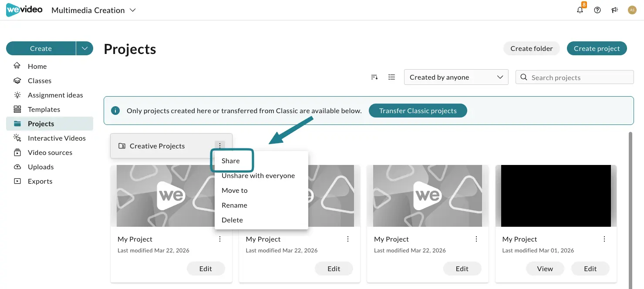Switch to list view icon
644x289 pixels.
(392, 77)
